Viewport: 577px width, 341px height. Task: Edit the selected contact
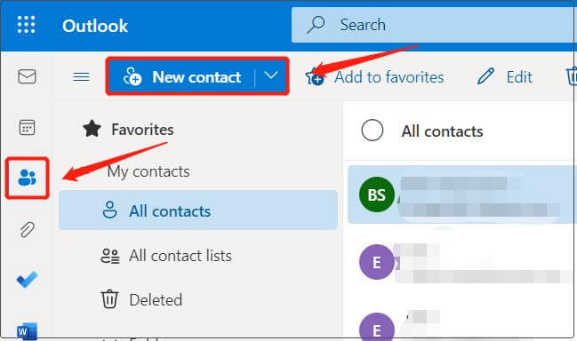tap(504, 76)
